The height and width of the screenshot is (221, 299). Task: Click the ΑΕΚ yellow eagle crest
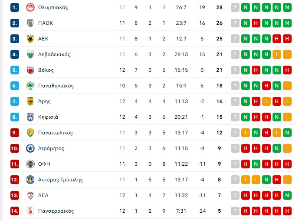tap(30, 39)
